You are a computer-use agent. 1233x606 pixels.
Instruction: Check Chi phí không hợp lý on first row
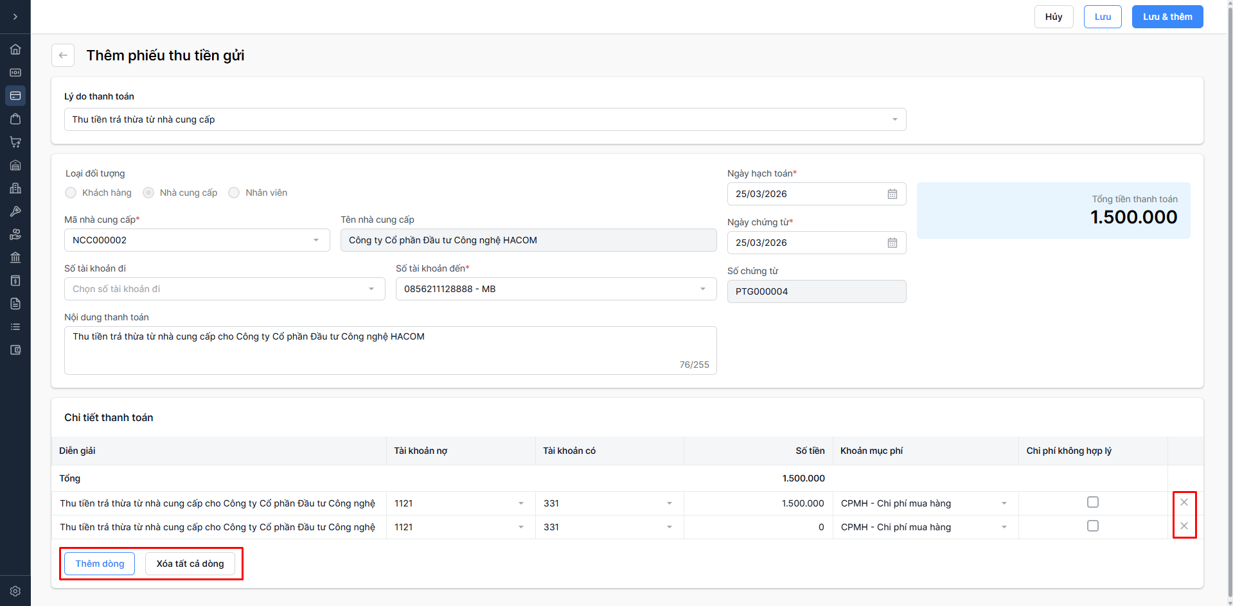click(1092, 502)
